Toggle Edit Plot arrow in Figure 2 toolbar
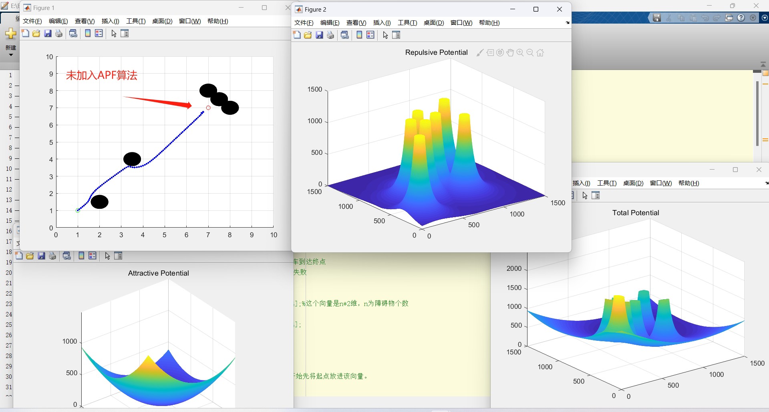This screenshot has width=769, height=412. click(385, 35)
